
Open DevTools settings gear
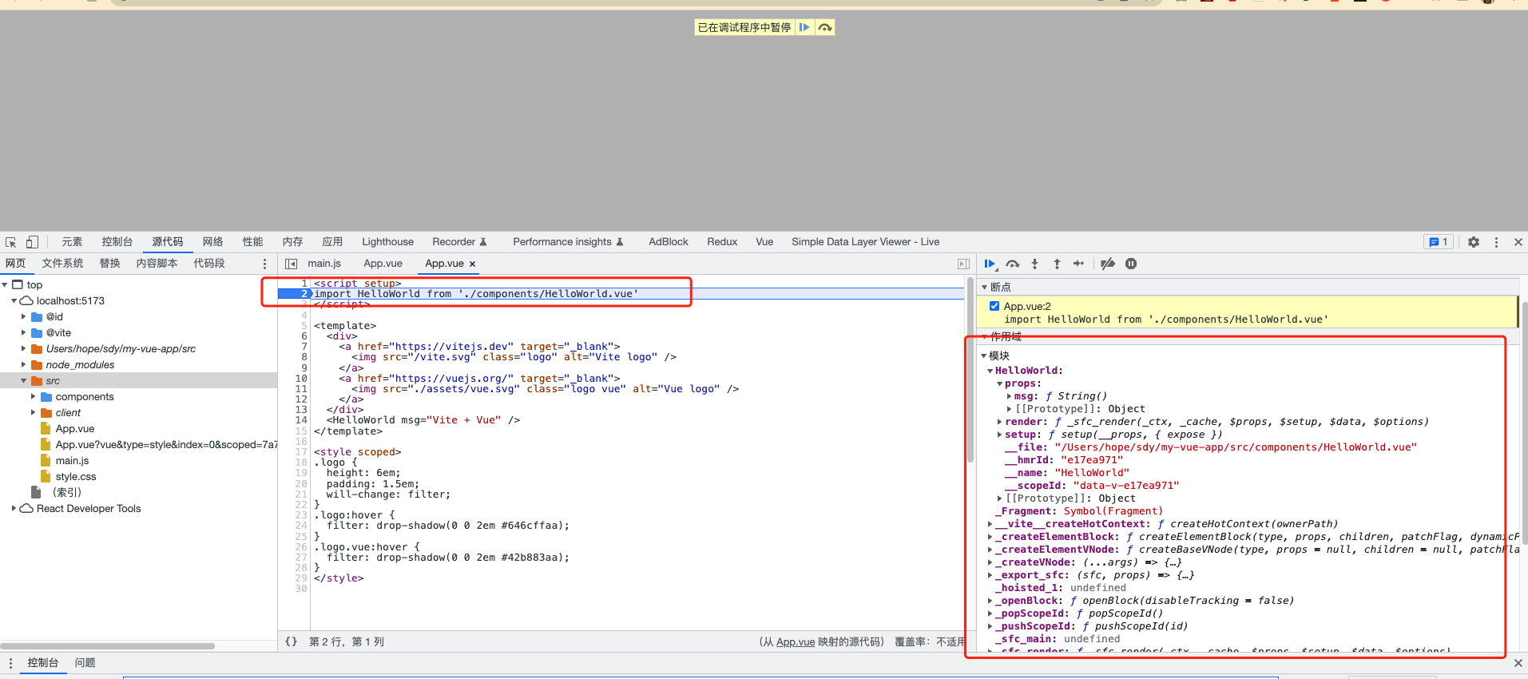pyautogui.click(x=1474, y=242)
